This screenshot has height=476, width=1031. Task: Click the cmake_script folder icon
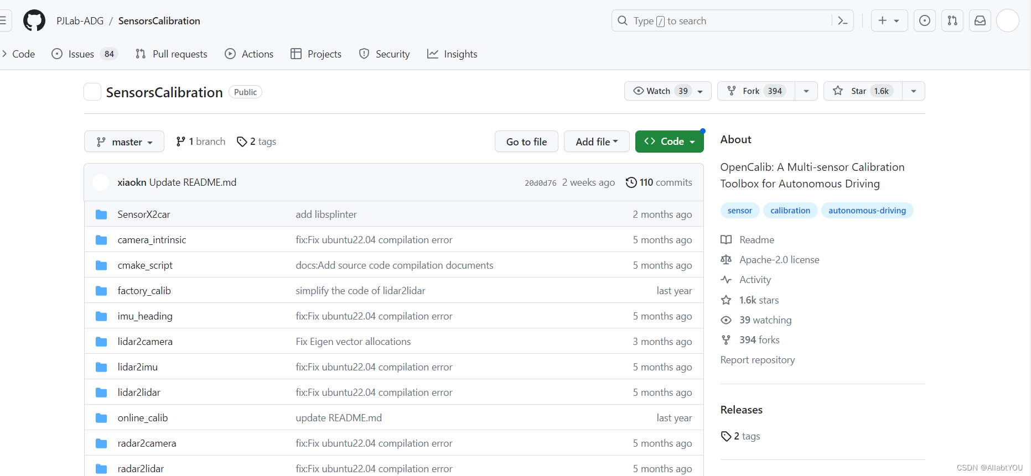pyautogui.click(x=101, y=265)
